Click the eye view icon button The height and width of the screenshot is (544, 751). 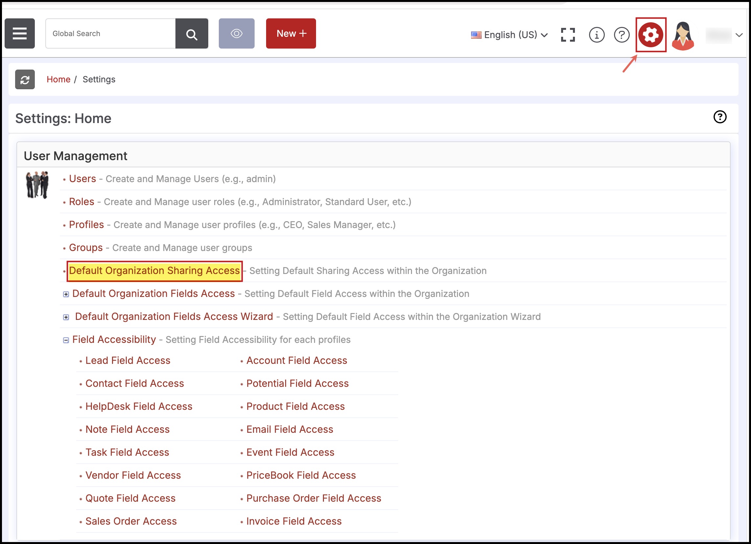click(237, 33)
